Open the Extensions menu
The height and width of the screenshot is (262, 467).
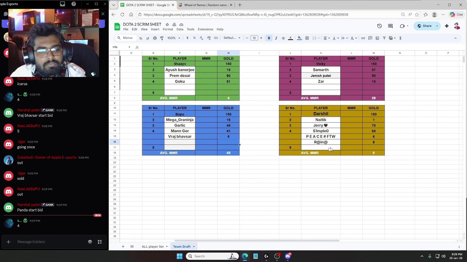pyautogui.click(x=205, y=29)
